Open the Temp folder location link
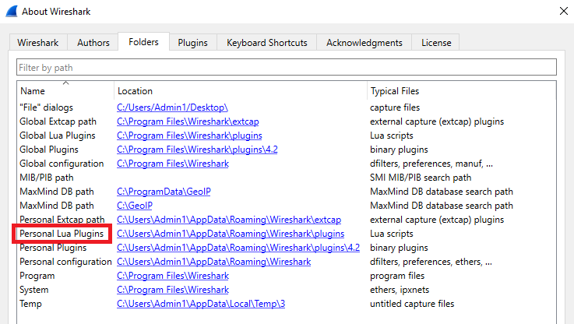Viewport: 574px width, 324px height. click(201, 304)
